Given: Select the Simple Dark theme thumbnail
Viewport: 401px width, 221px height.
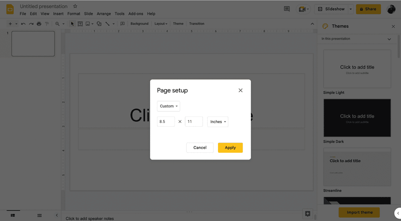Looking at the screenshot, I should pyautogui.click(x=357, y=118).
